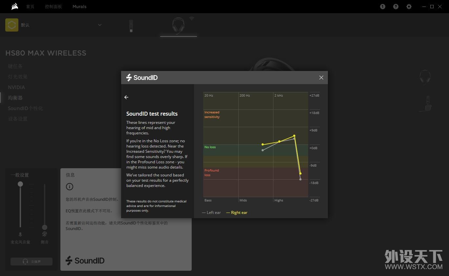Click the 200 Hz chart label
449x276 pixels.
point(245,96)
